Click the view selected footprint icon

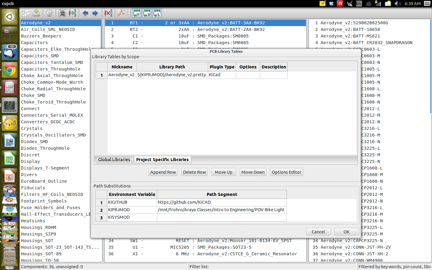coord(62,13)
